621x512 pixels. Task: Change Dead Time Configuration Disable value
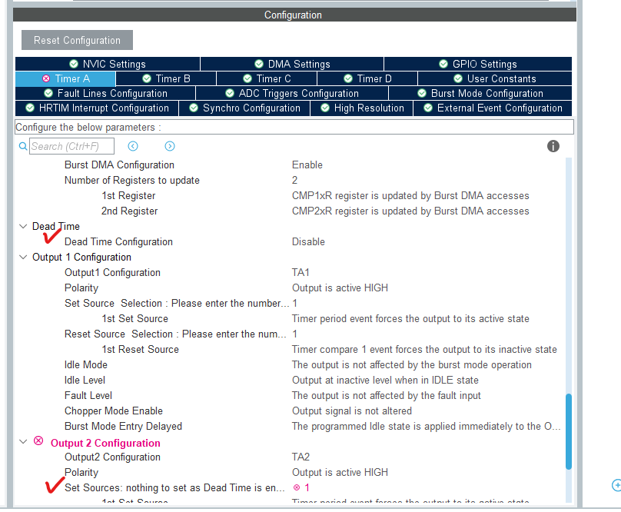click(308, 241)
